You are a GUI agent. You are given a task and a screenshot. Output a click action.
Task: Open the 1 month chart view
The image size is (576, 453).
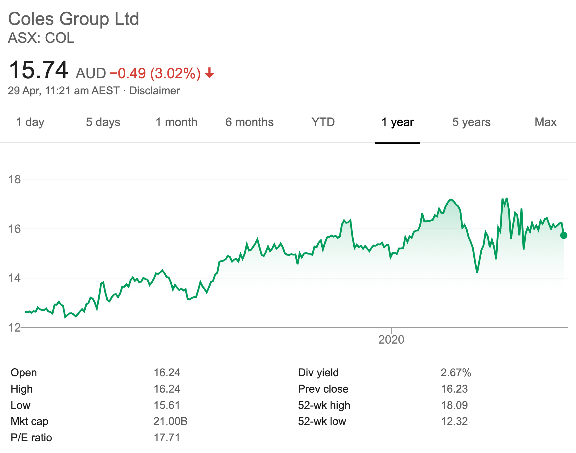pos(176,122)
